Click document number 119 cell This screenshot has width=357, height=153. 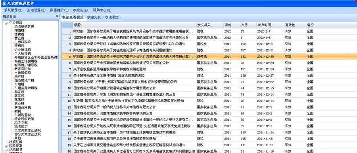click(x=248, y=76)
